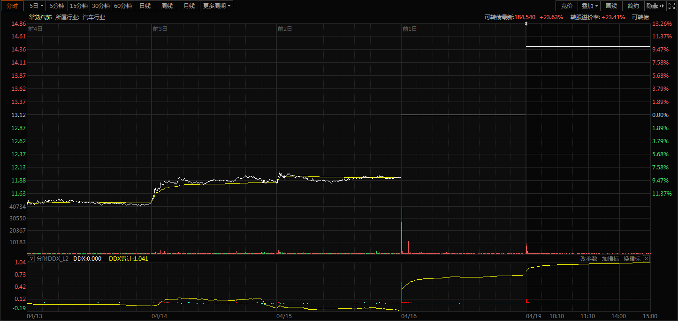
Task: Switch to the 日线 daily chart tab
Action: 145,6
